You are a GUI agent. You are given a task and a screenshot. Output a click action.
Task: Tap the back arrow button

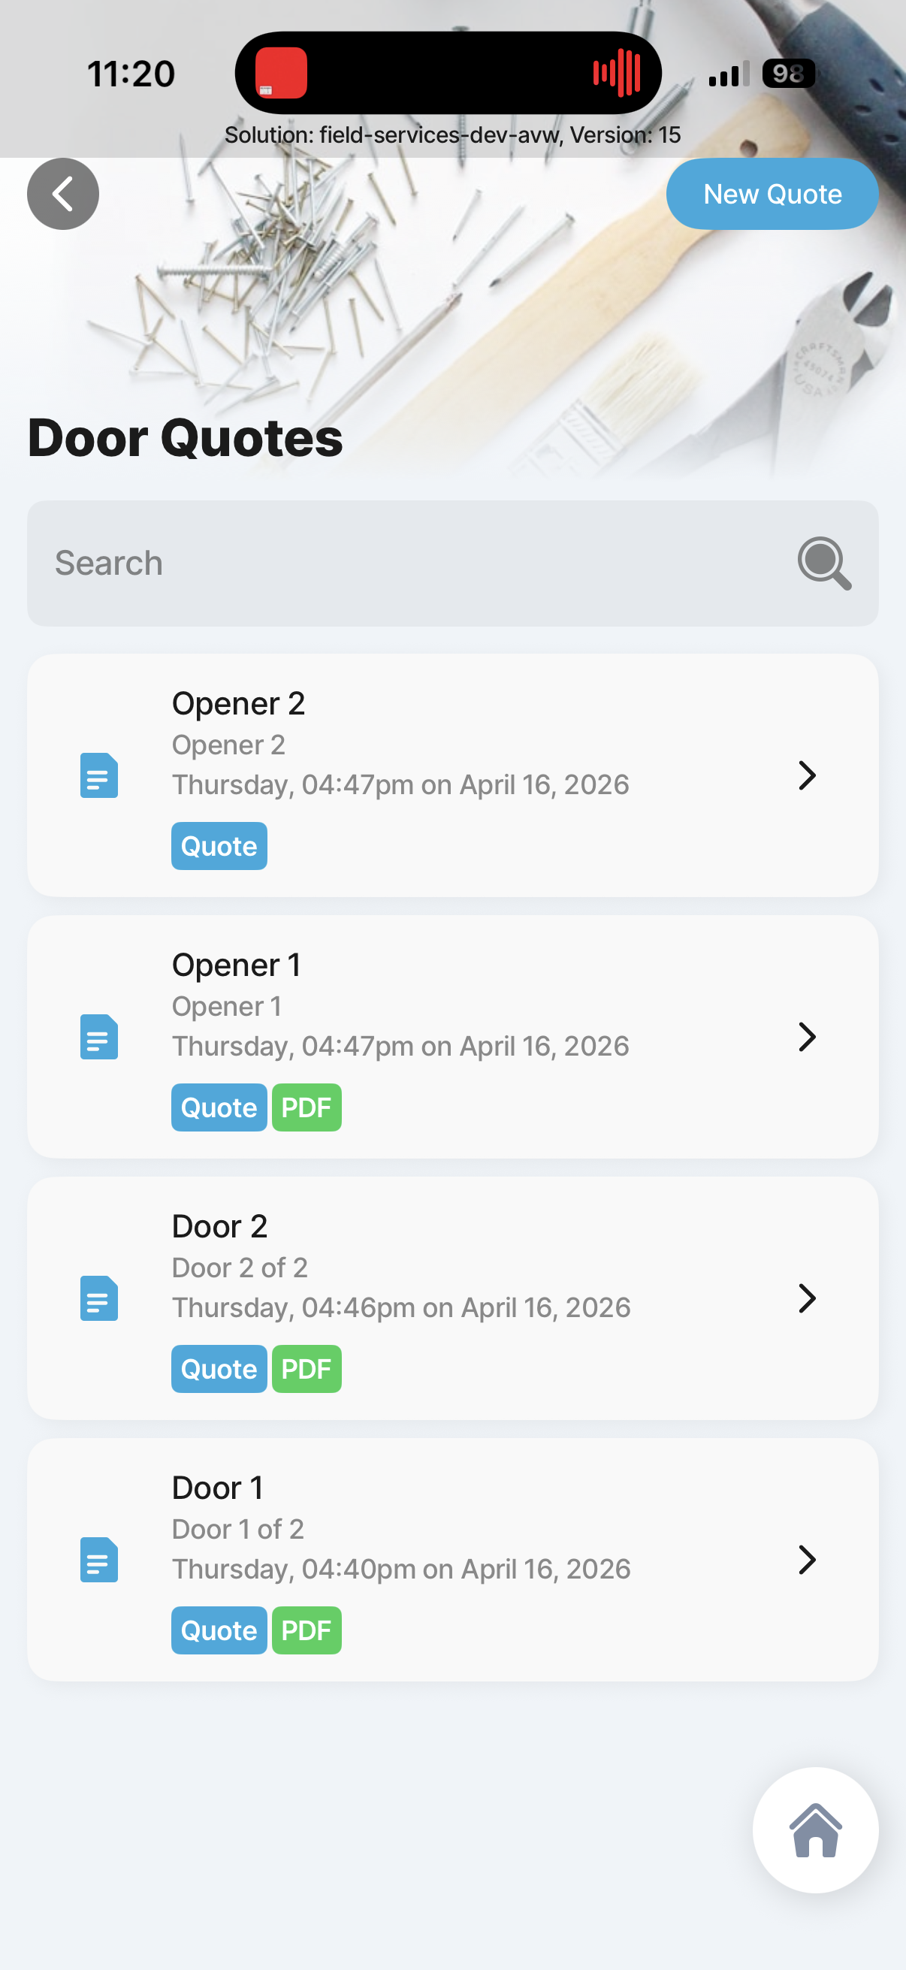tap(62, 195)
